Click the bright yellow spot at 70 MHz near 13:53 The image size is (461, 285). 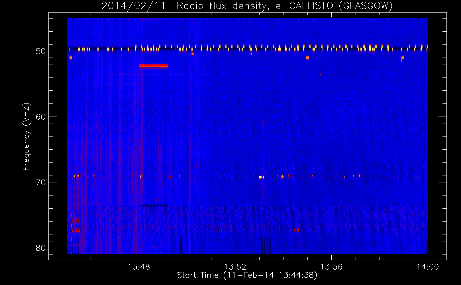[x=260, y=177]
